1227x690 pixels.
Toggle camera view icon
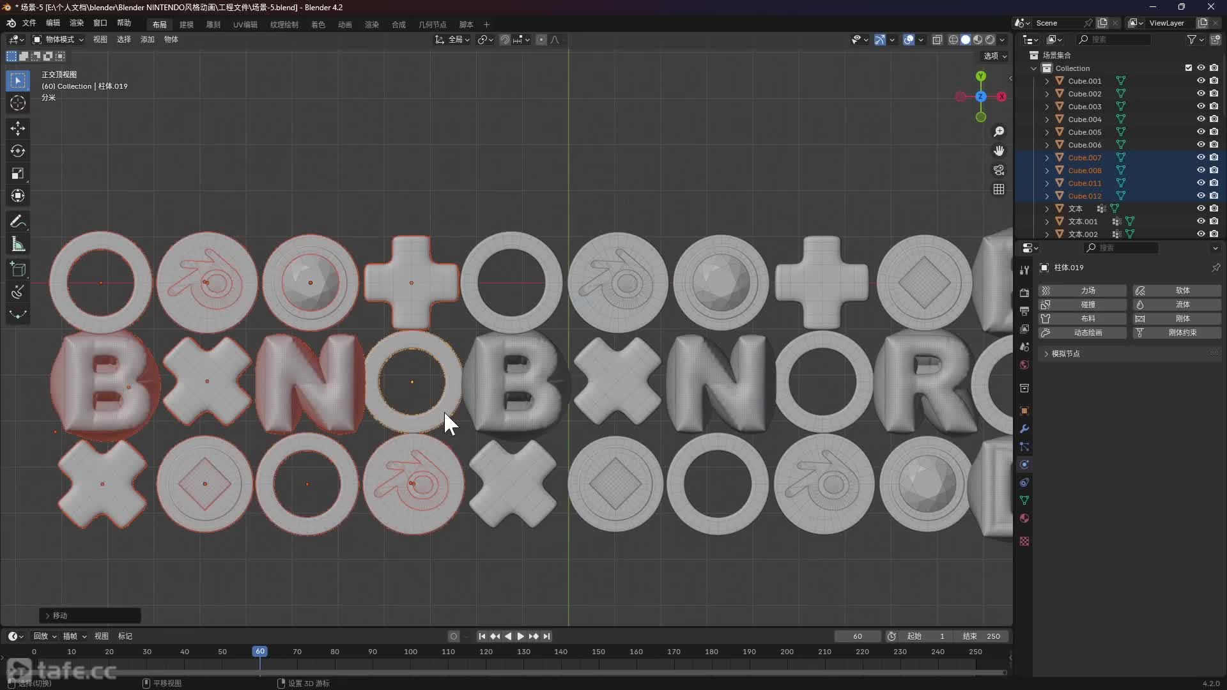[999, 170]
